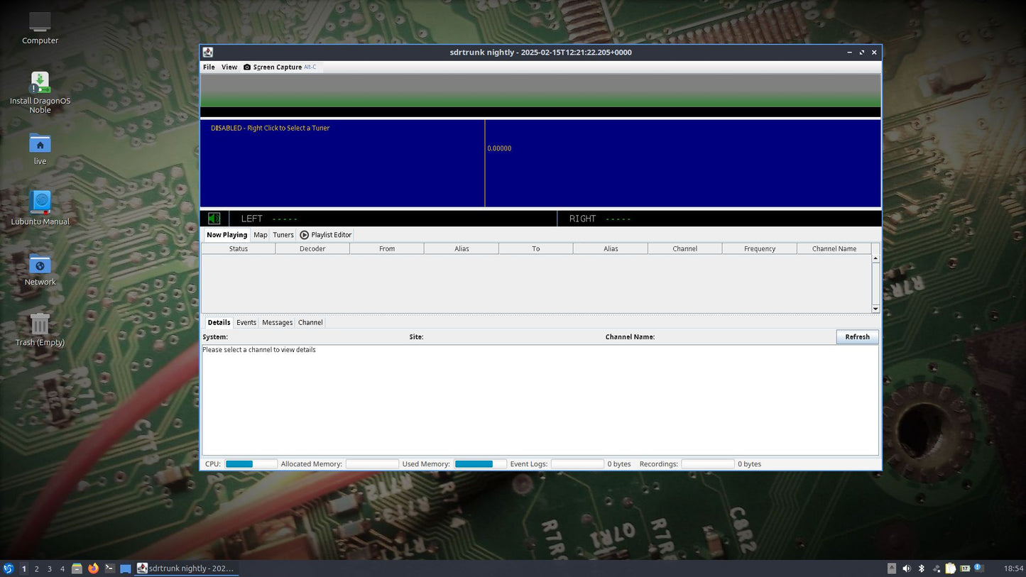Click 'Please select a channel to view details'
Screen dimensions: 1026x577
pyautogui.click(x=259, y=350)
